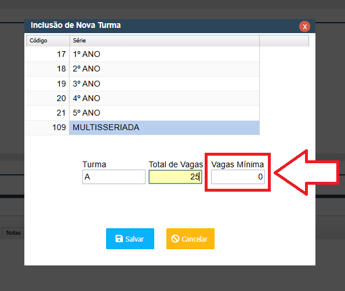Image resolution: width=345 pixels, height=291 pixels.
Task: Click the floppy disk icon on Salvar
Action: [119, 239]
